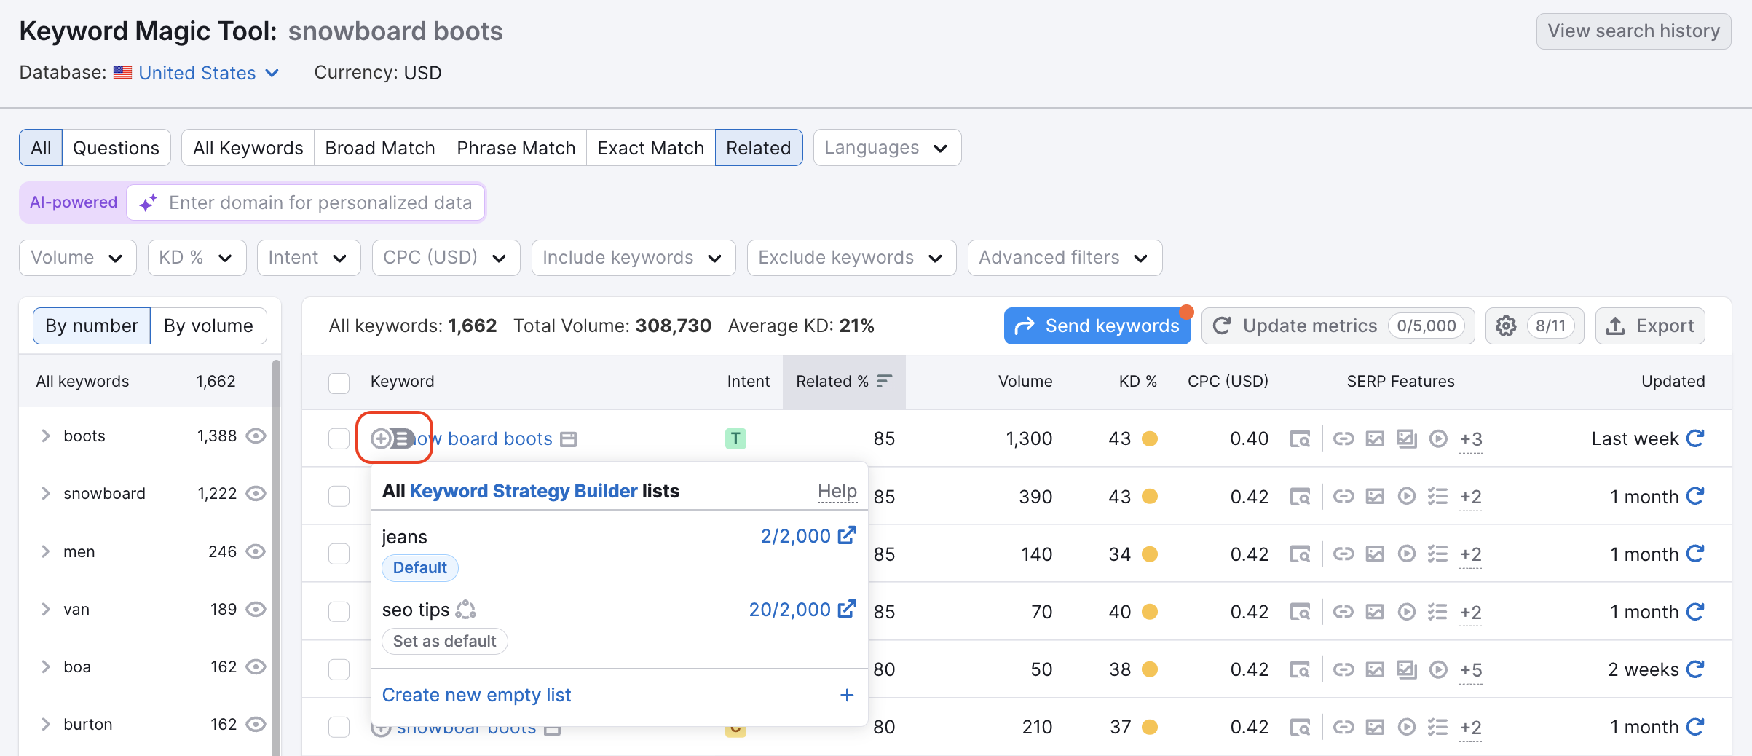Viewport: 1752px width, 756px height.
Task: Click the sort icon in the Related % column header
Action: tap(885, 381)
